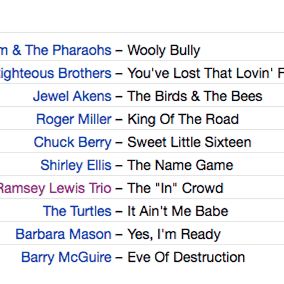Screen dimensions: 284x284
Task: Click the & The Pharaohs link
Action: [x=56, y=51]
